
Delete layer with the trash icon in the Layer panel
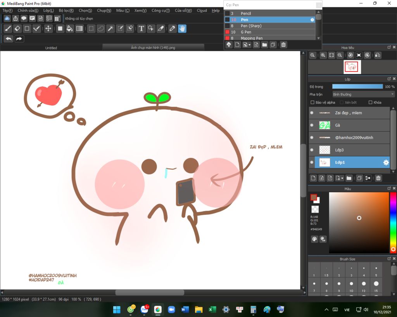point(378,178)
